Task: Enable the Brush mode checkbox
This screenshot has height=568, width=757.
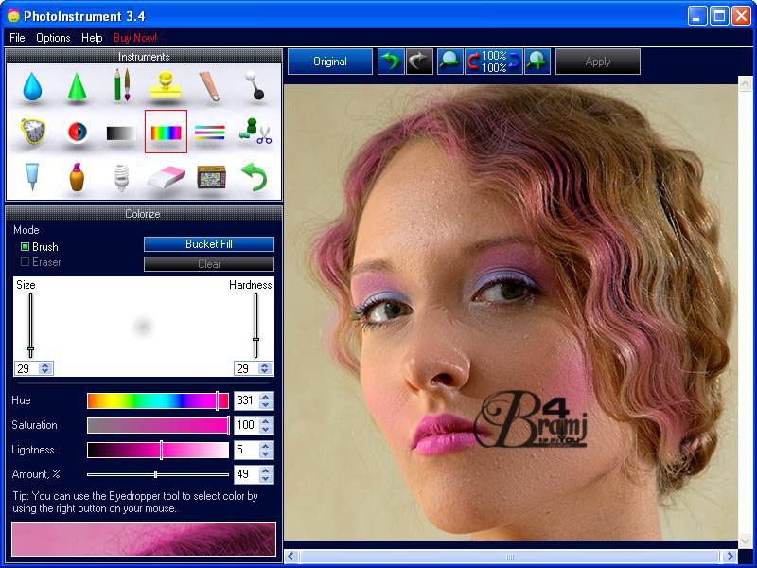Action: click(x=26, y=247)
